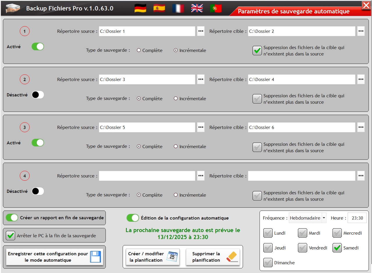
Task: Open the Fréquence dropdown
Action: tap(324, 218)
